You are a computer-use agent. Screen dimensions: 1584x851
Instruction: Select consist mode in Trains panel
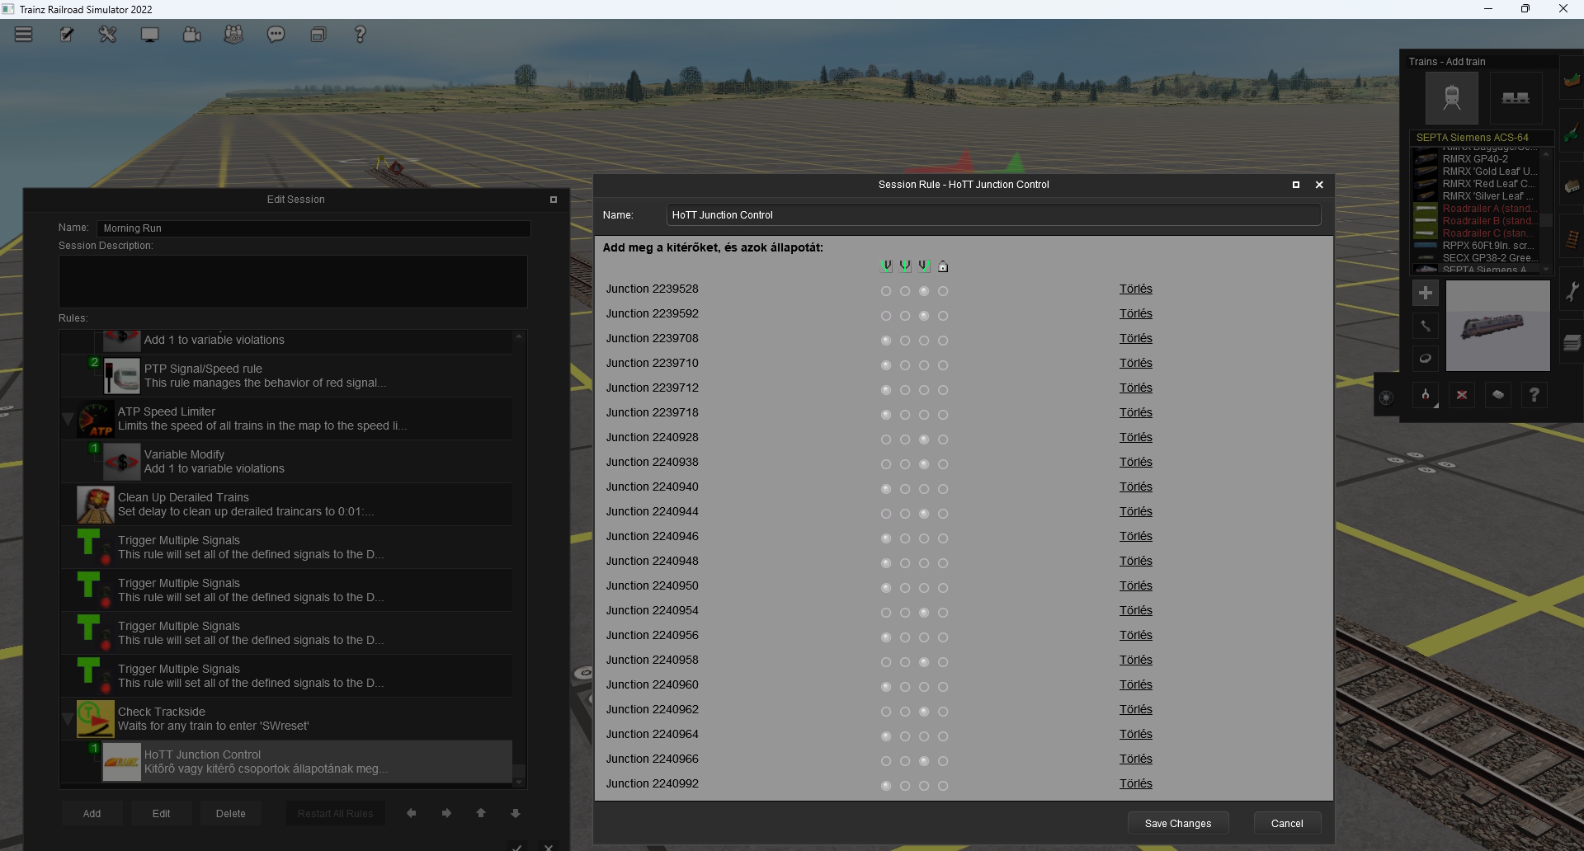(x=1516, y=98)
